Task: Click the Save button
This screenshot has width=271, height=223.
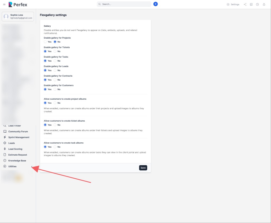Action: click(x=143, y=168)
